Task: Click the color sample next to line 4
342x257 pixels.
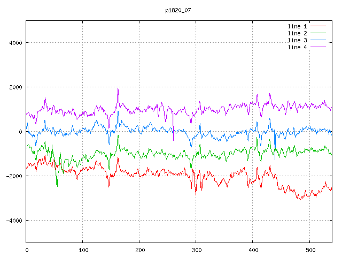Action: pyautogui.click(x=318, y=47)
